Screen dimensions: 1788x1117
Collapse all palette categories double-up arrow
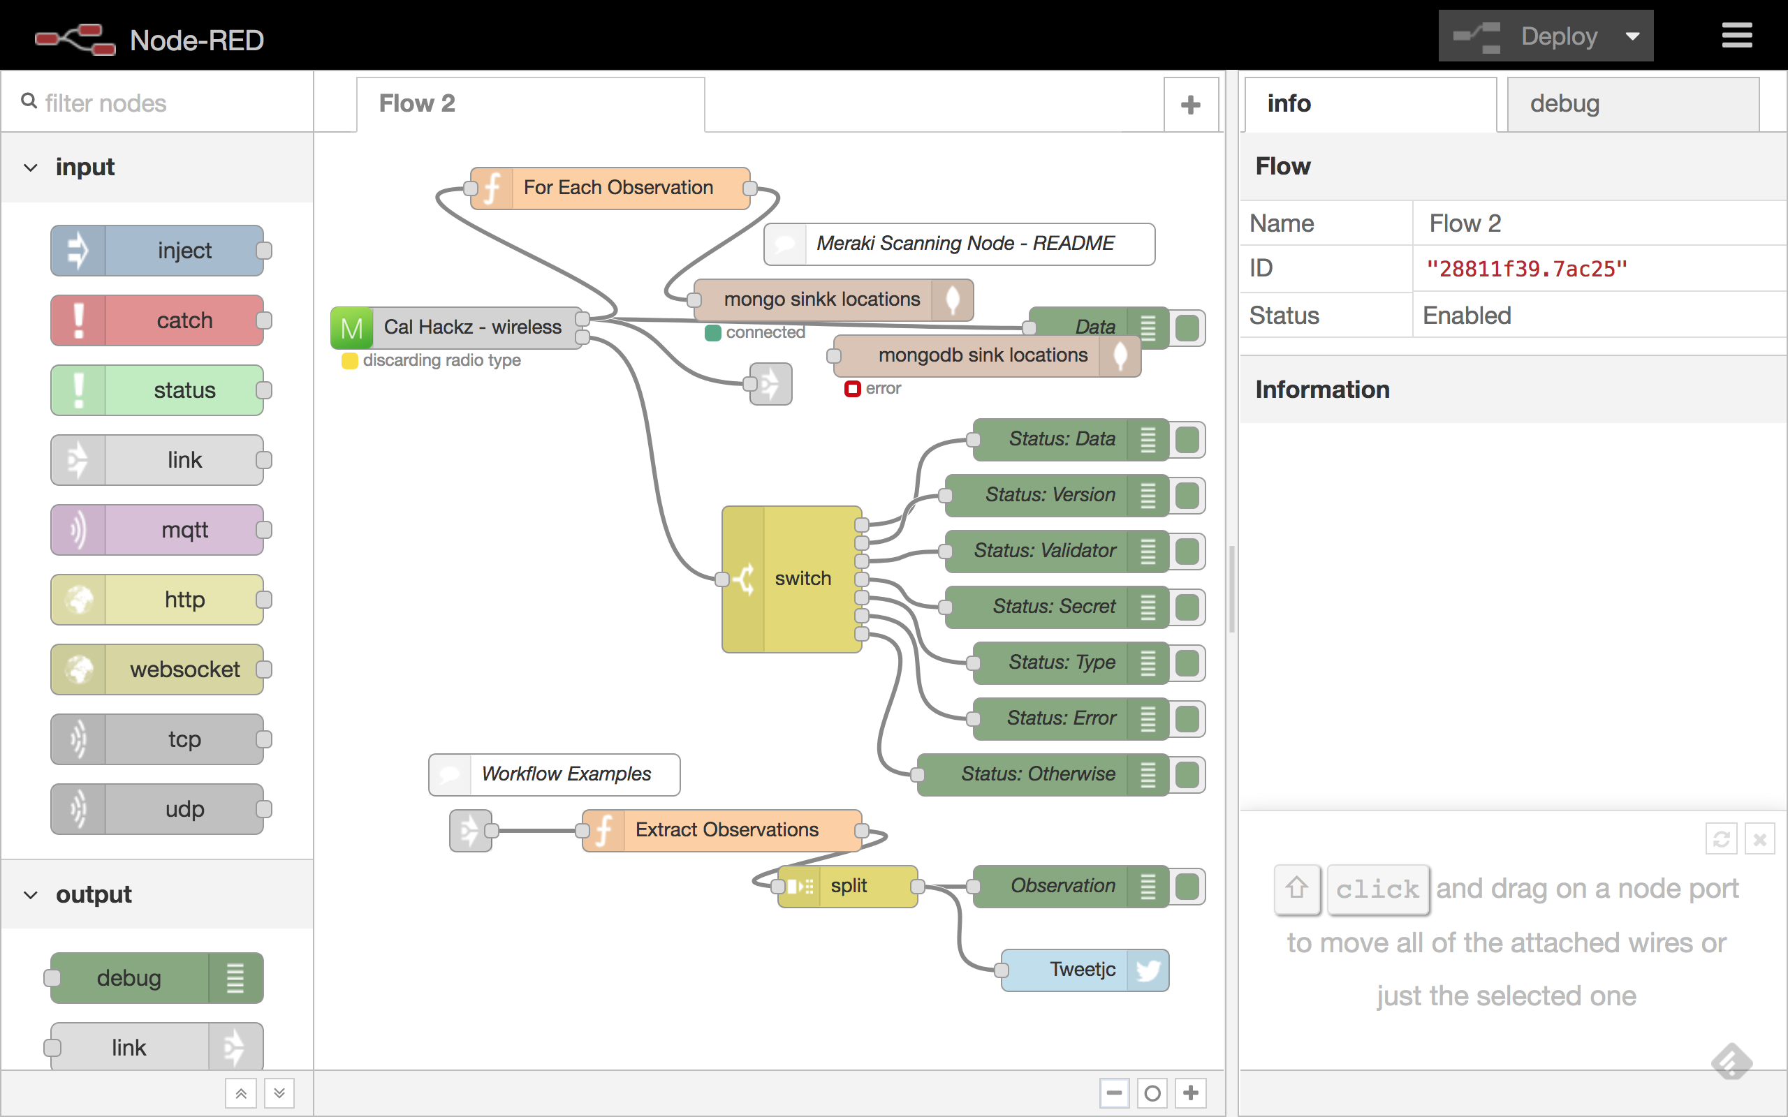click(x=241, y=1093)
